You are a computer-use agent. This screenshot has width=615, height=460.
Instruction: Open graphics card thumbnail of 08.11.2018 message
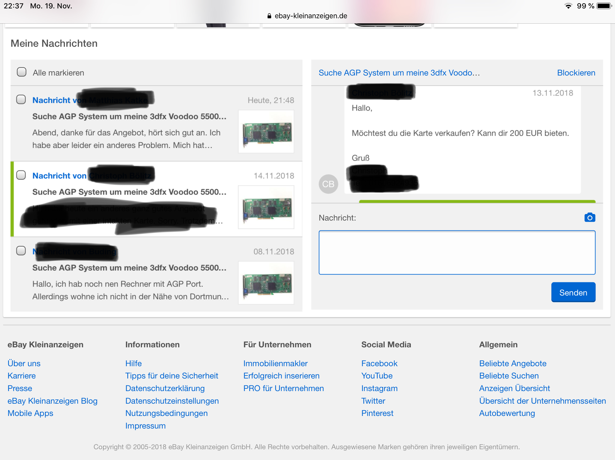[x=266, y=283]
